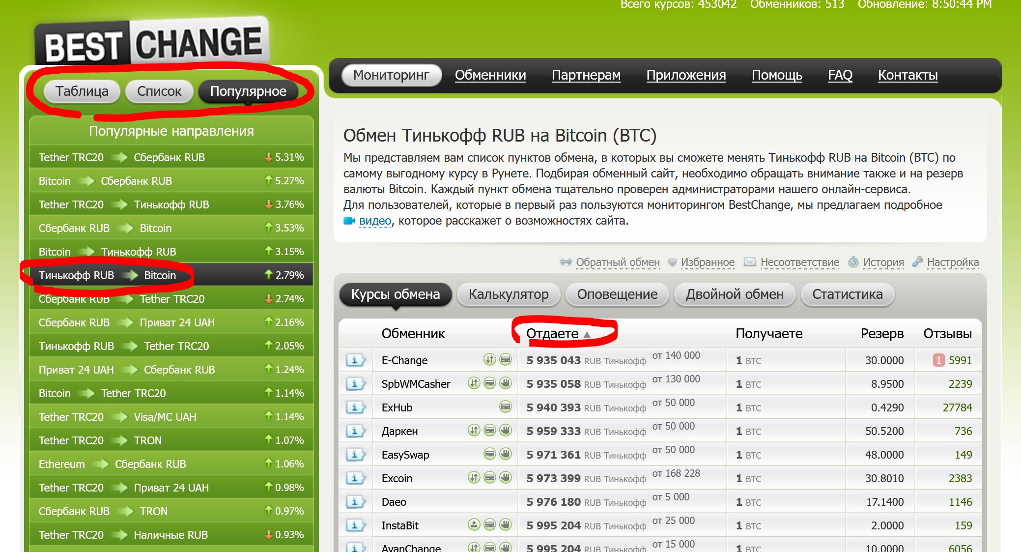Click the arrows icon in E-Change row
The image size is (1021, 552).
[x=489, y=359]
